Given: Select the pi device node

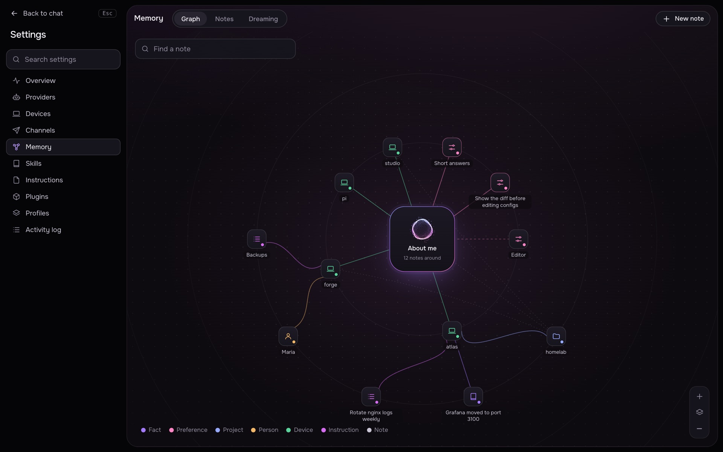Looking at the screenshot, I should click(x=344, y=182).
